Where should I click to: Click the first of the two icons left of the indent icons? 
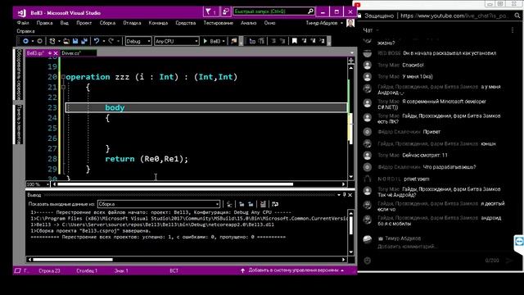coord(252,41)
